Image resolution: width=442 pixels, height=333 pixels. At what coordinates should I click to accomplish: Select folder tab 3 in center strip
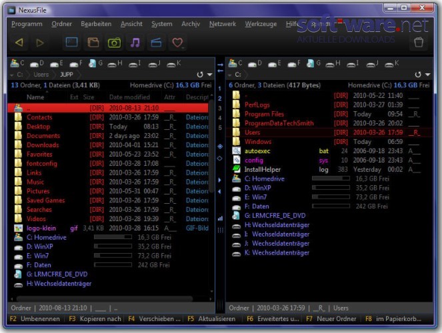[x=220, y=108]
